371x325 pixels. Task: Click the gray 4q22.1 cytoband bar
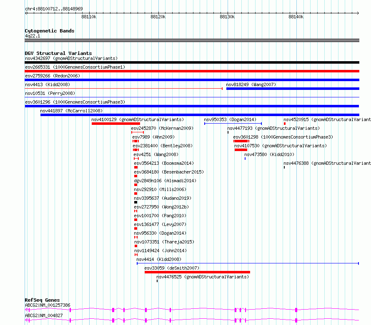[192, 40]
